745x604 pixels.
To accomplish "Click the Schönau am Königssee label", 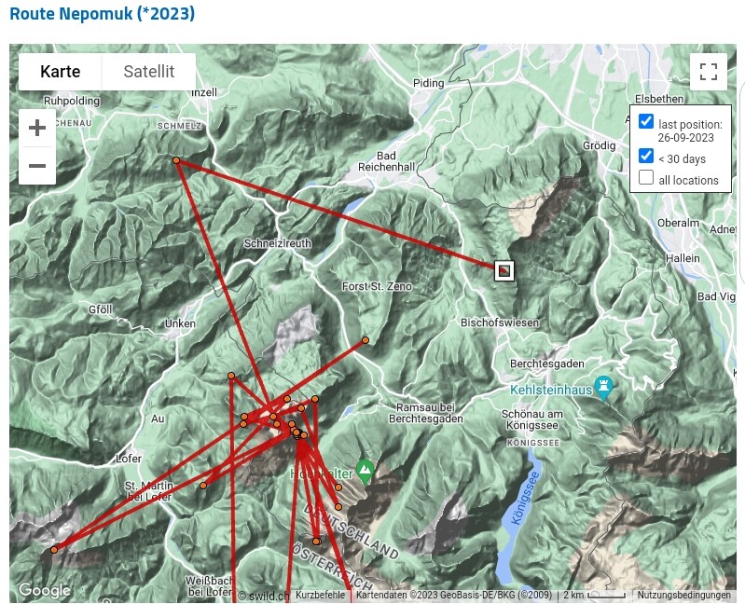I will (532, 419).
